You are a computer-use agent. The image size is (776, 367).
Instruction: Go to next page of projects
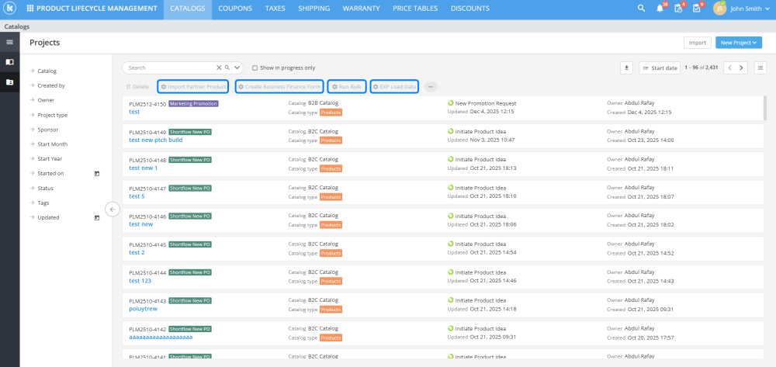pos(741,68)
